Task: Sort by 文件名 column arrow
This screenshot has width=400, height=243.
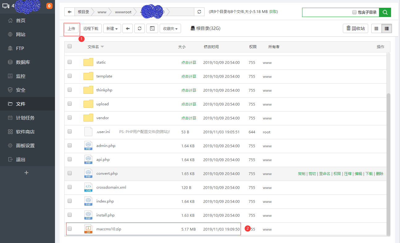Action: coord(102,47)
